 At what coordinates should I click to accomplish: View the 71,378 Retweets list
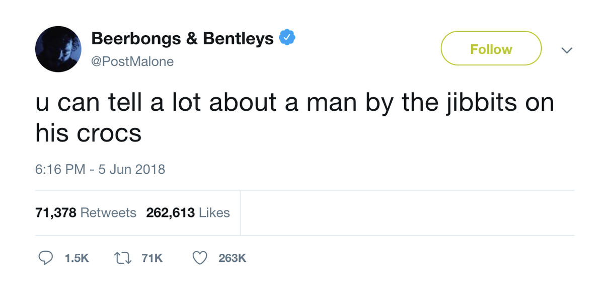(86, 213)
